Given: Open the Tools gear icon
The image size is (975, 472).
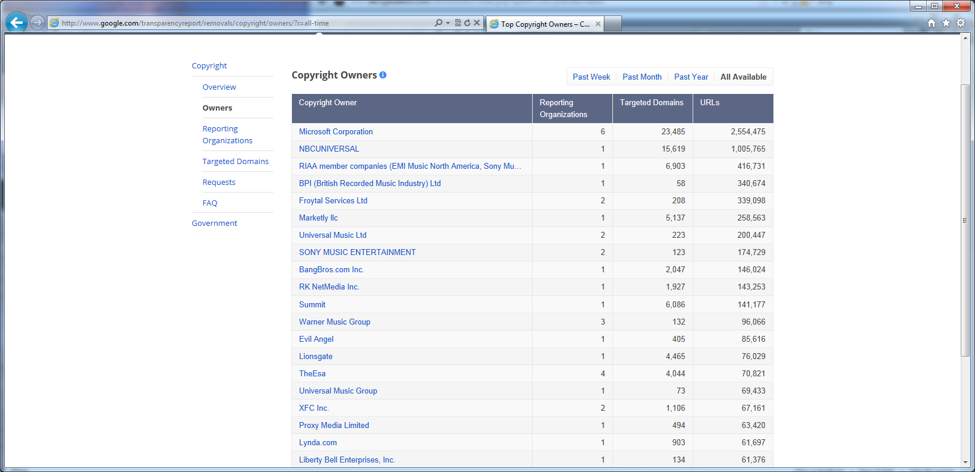Looking at the screenshot, I should coord(961,23).
